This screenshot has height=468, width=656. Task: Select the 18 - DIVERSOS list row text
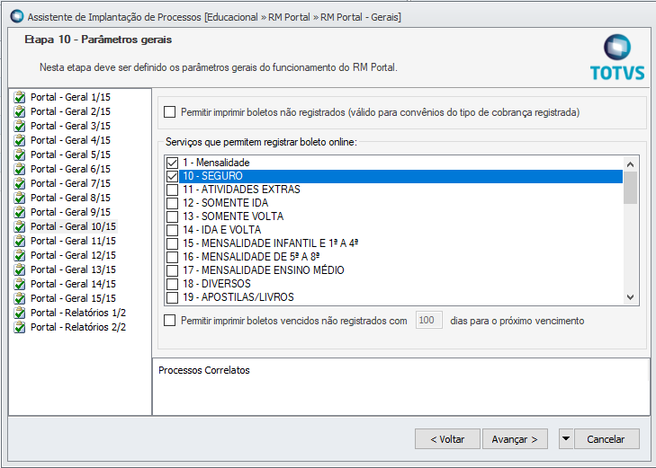pyautogui.click(x=217, y=284)
